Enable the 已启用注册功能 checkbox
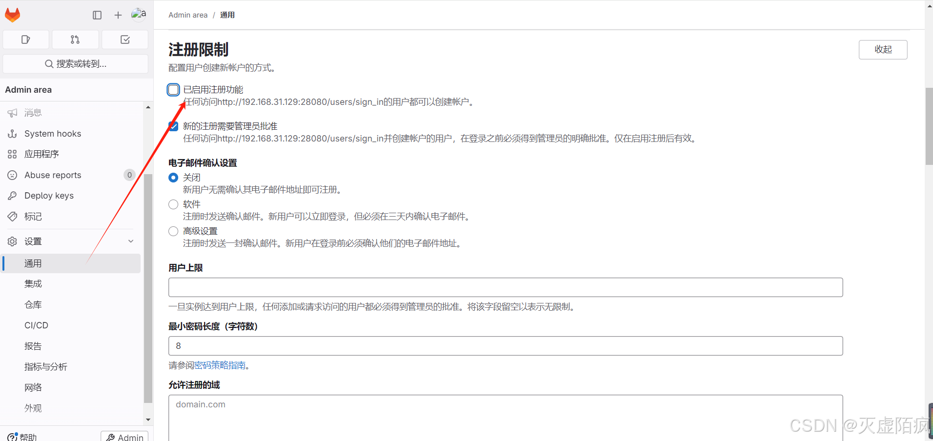 point(173,90)
